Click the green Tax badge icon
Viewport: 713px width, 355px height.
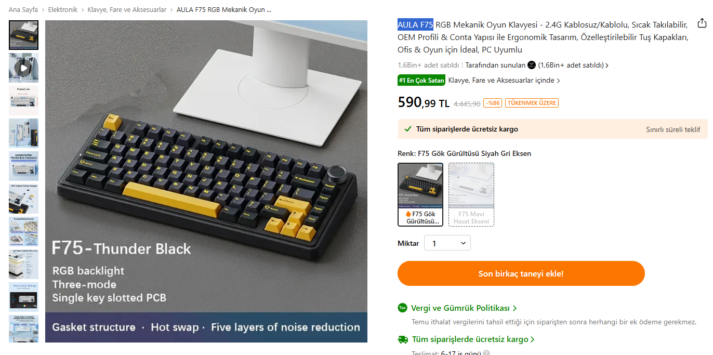[402, 308]
